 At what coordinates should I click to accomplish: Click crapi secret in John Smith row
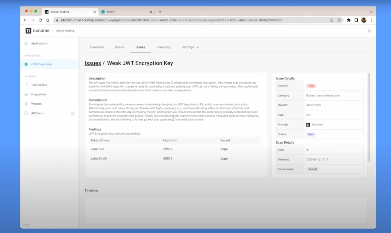pyautogui.click(x=224, y=158)
